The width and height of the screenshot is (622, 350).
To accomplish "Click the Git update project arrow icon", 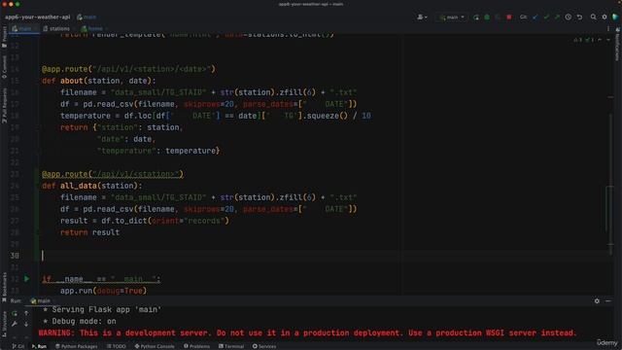I will (x=536, y=17).
